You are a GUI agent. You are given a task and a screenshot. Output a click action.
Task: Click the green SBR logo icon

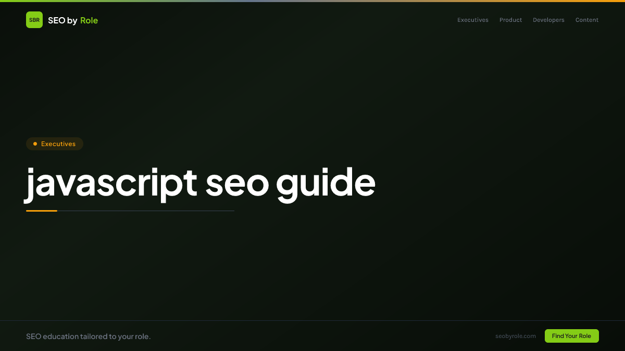tap(34, 20)
